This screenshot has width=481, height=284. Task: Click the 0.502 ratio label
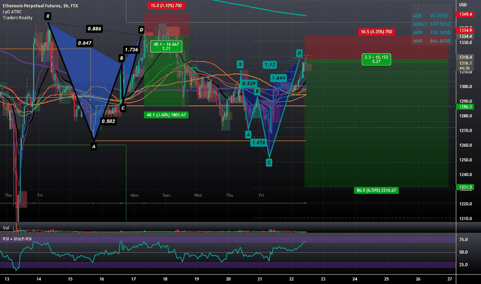(x=108, y=121)
